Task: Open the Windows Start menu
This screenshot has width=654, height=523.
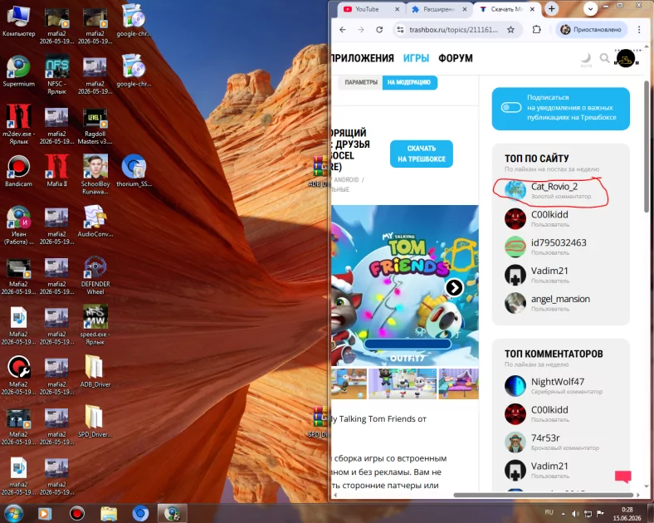Action: click(x=13, y=513)
